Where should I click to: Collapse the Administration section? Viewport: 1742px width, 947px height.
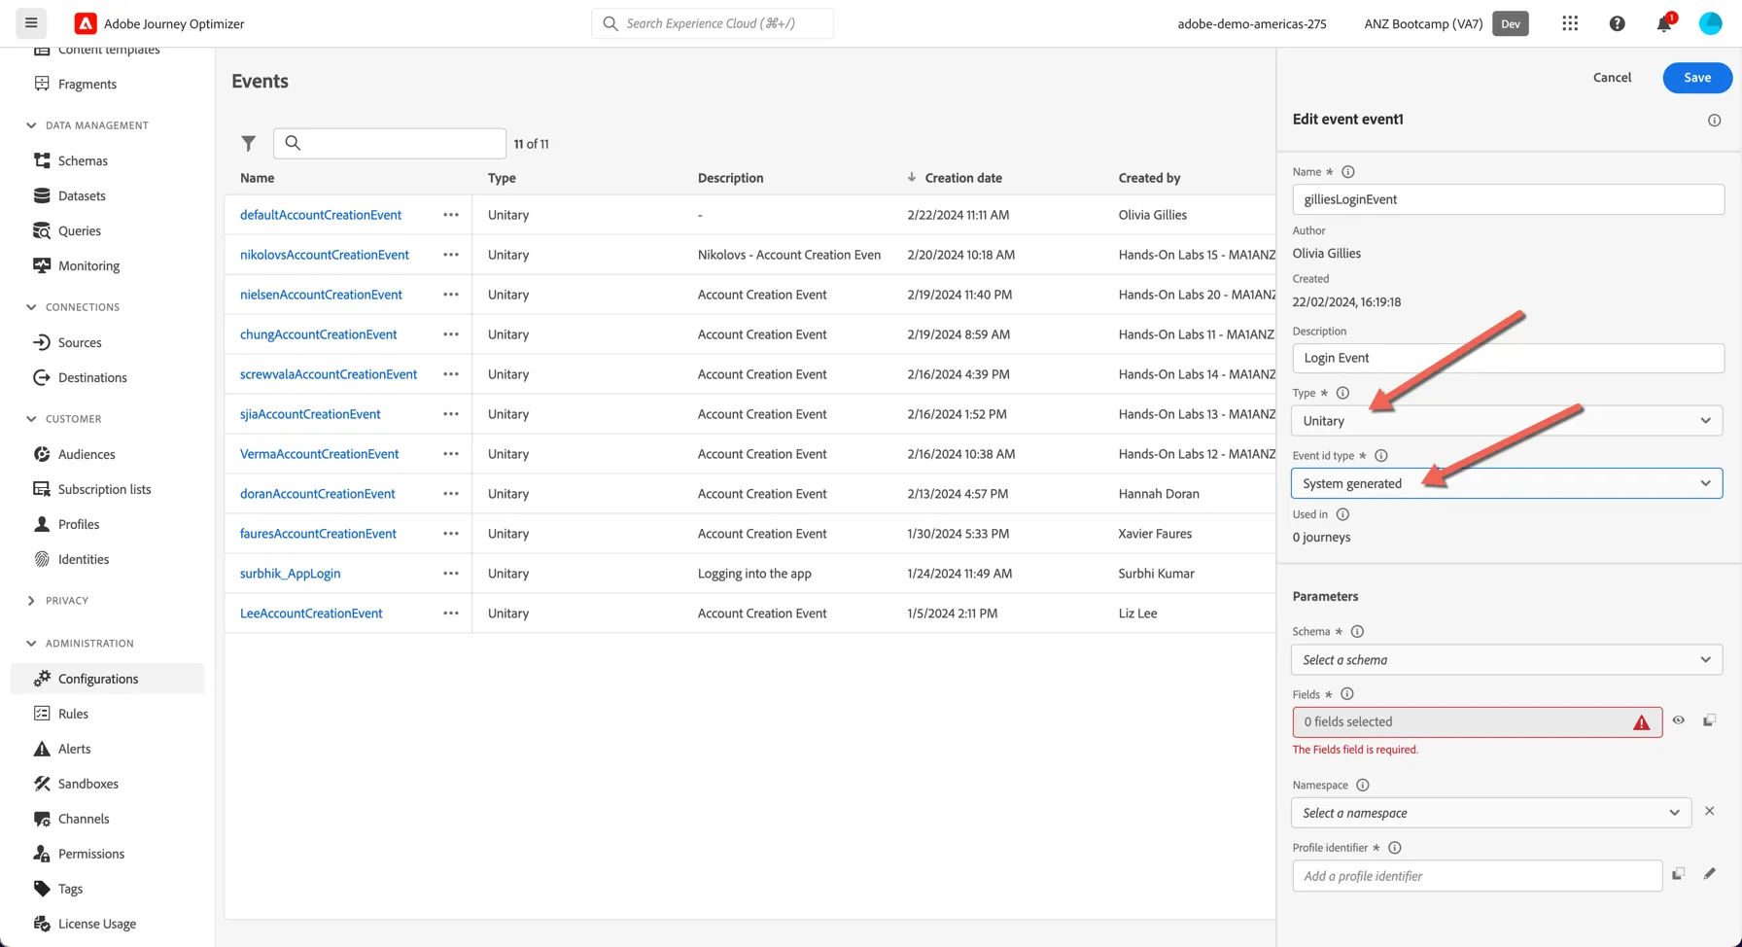point(31,644)
